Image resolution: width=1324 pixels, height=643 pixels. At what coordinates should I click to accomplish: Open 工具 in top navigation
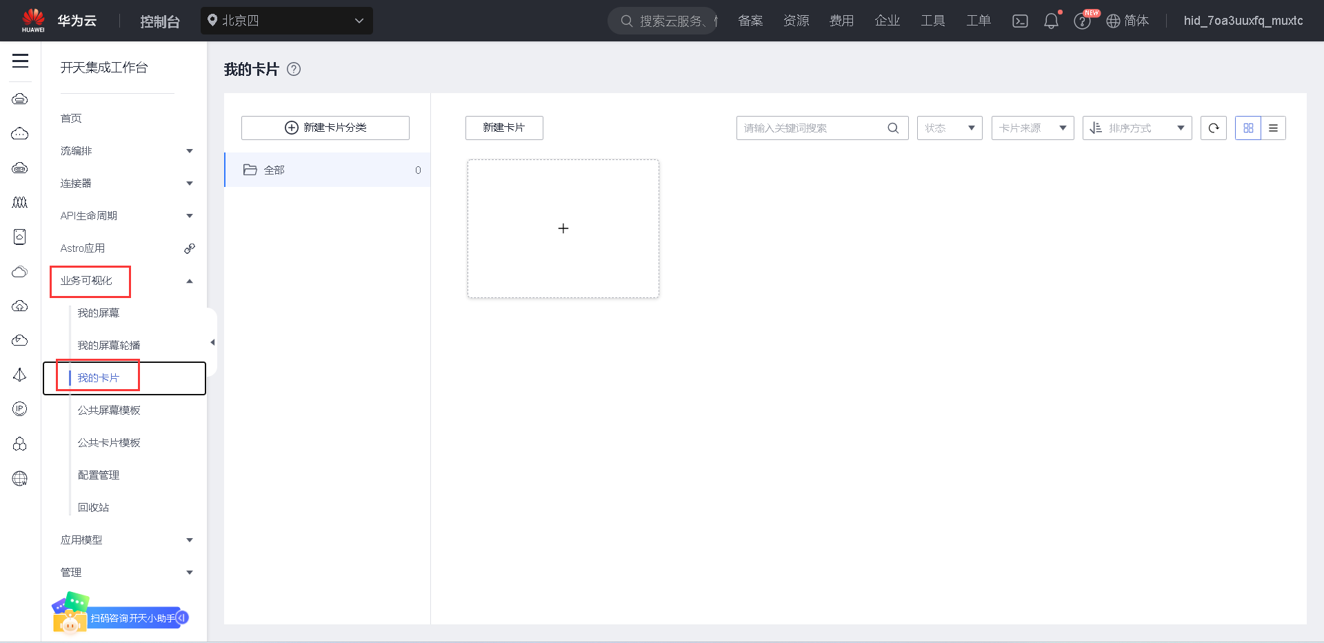(x=933, y=21)
